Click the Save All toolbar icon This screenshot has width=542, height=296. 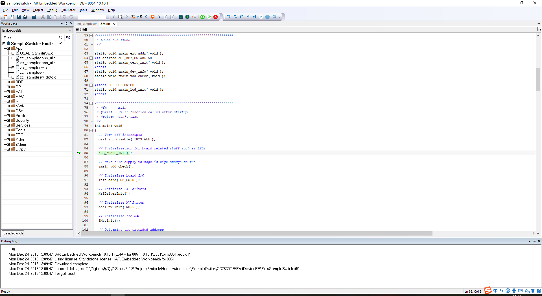25,17
